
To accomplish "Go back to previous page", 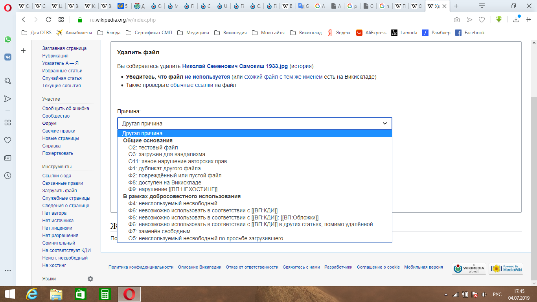I will pos(24,20).
